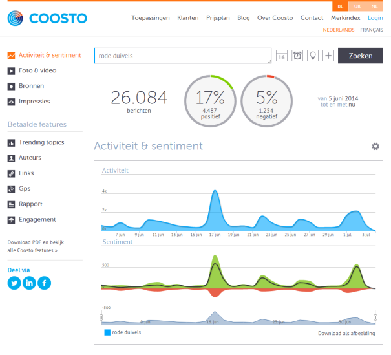
Task: Switch language to Français
Action: [x=372, y=30]
